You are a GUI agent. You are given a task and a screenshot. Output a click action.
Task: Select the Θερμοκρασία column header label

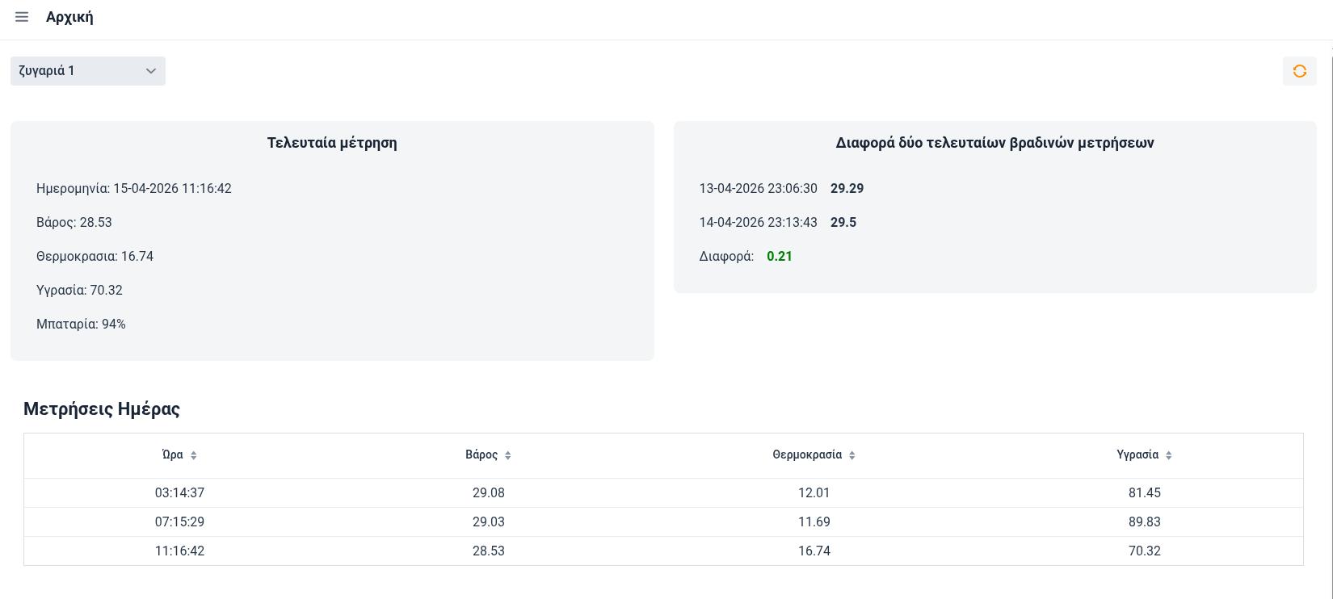click(x=806, y=454)
